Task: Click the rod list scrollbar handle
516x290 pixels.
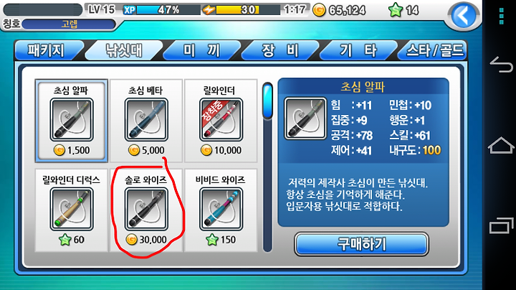Action: point(267,100)
